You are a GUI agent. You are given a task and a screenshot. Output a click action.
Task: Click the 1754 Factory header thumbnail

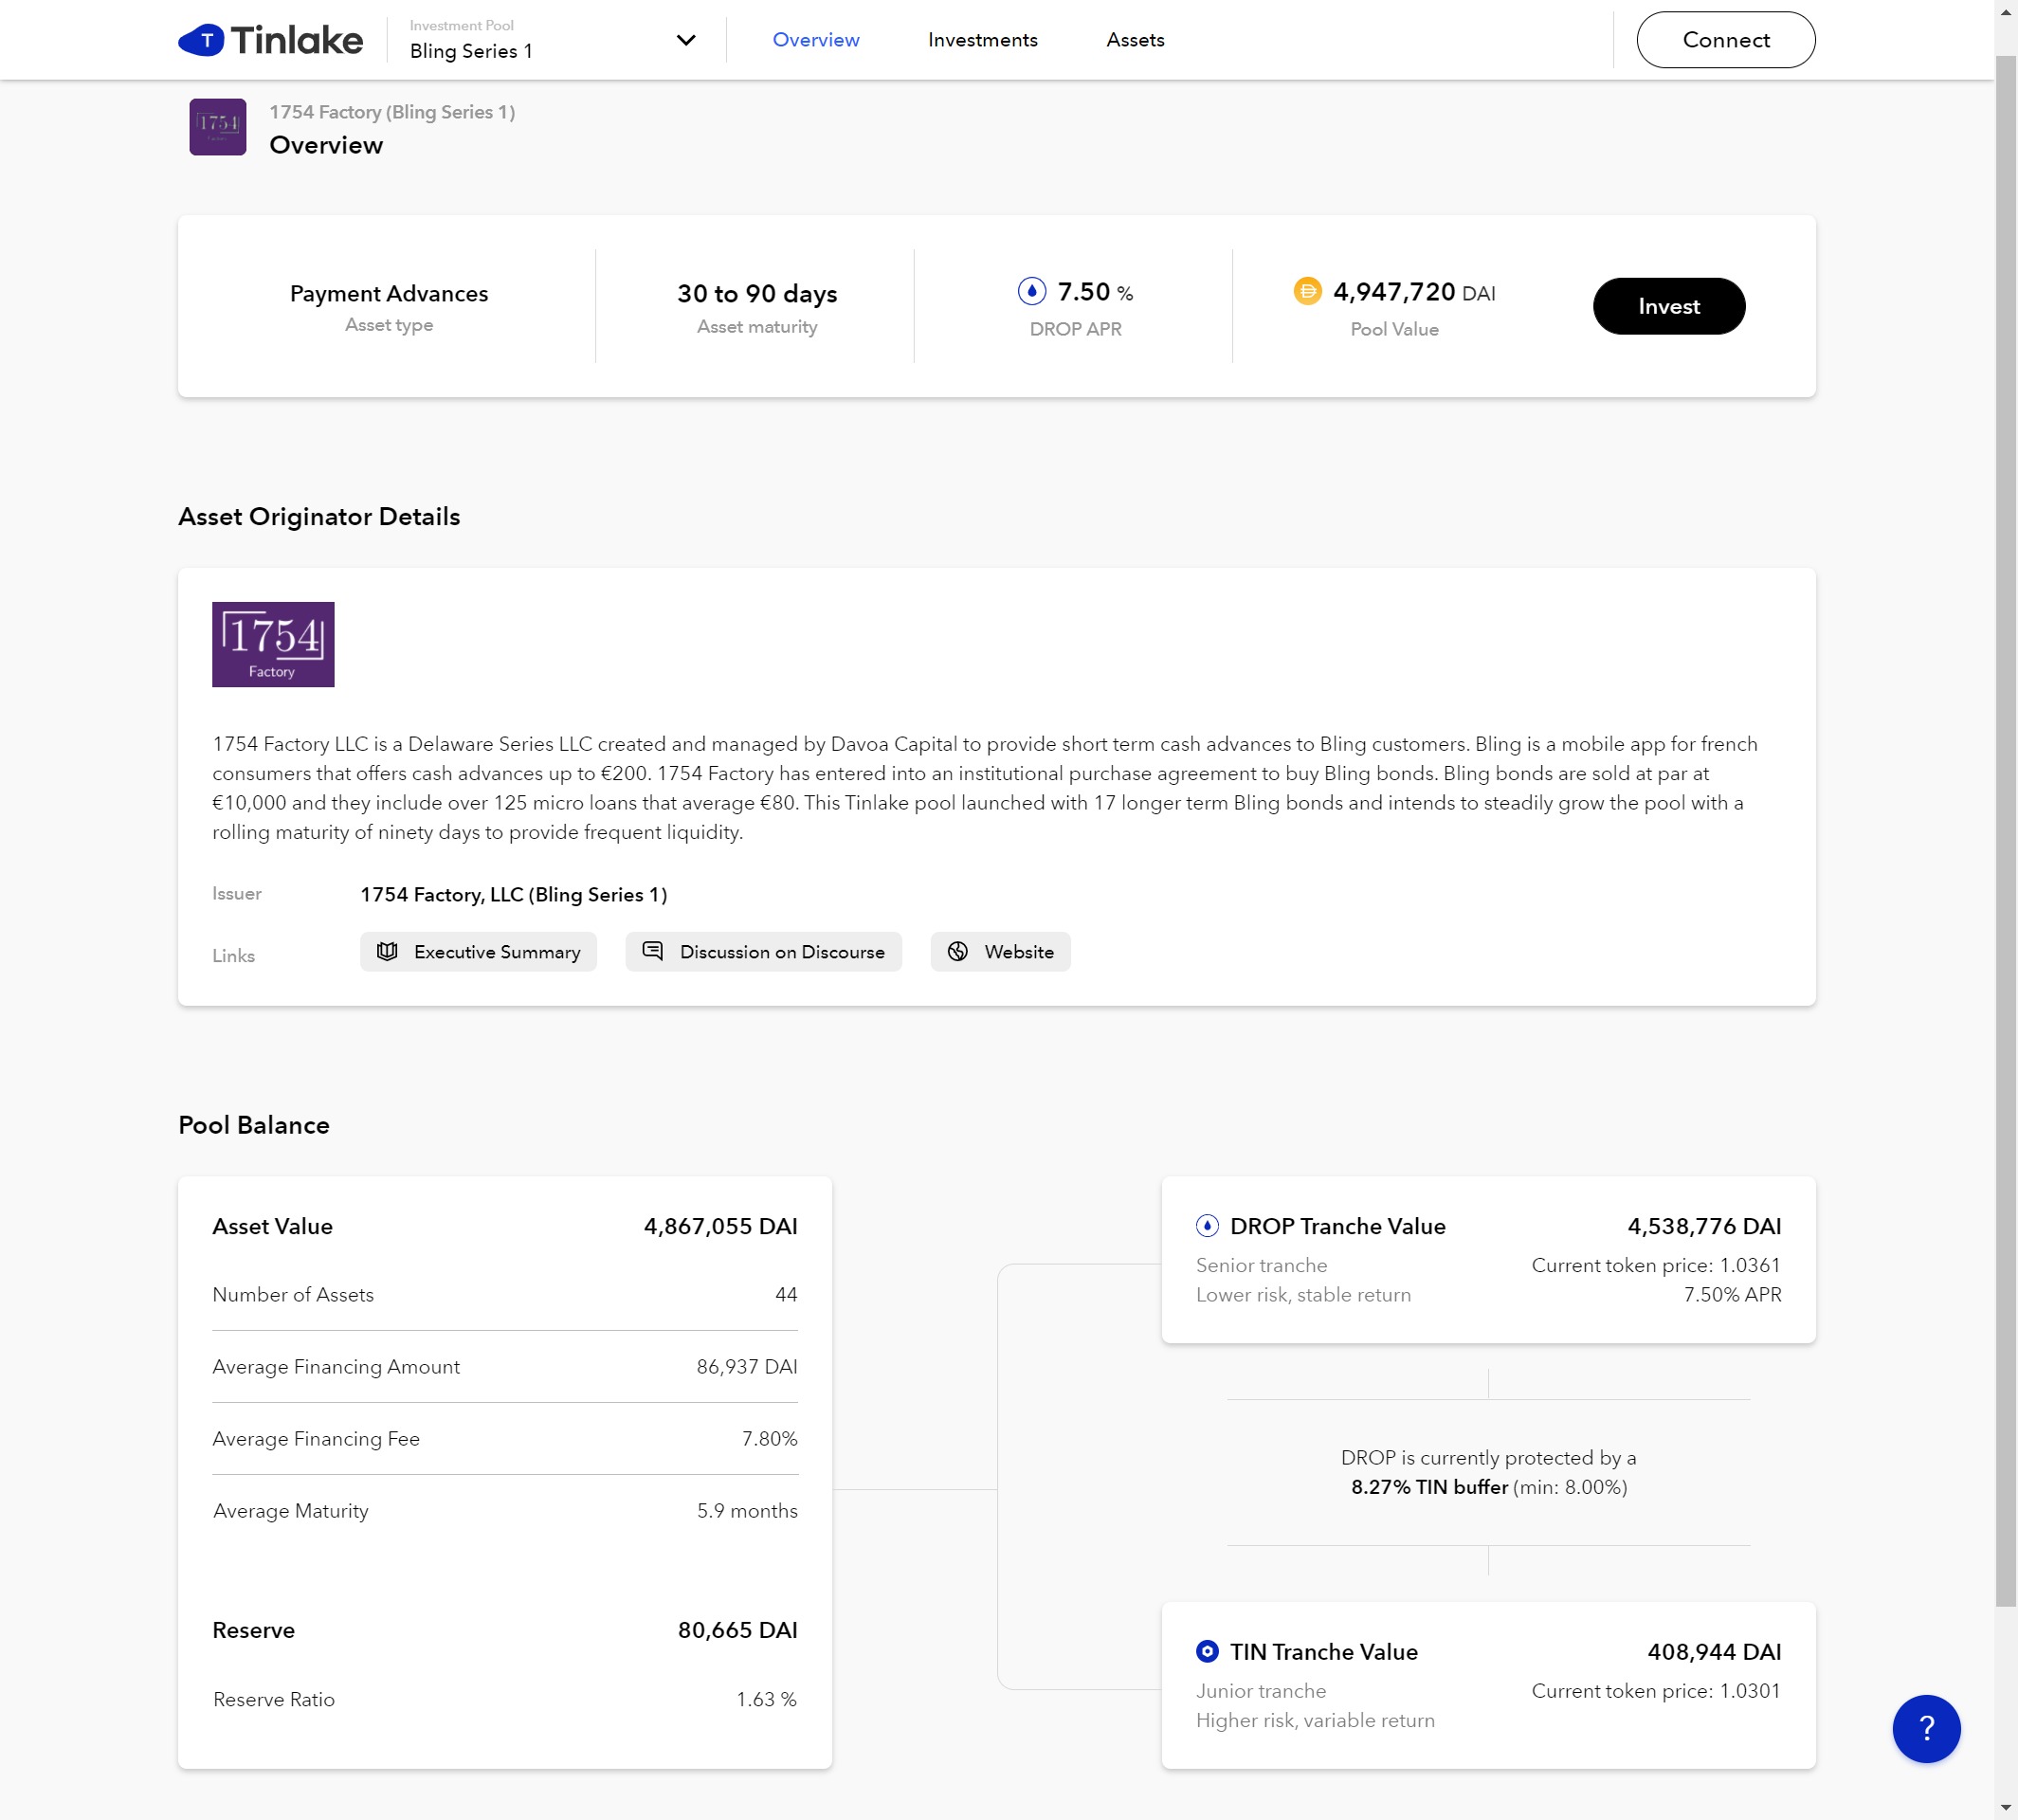[218, 127]
